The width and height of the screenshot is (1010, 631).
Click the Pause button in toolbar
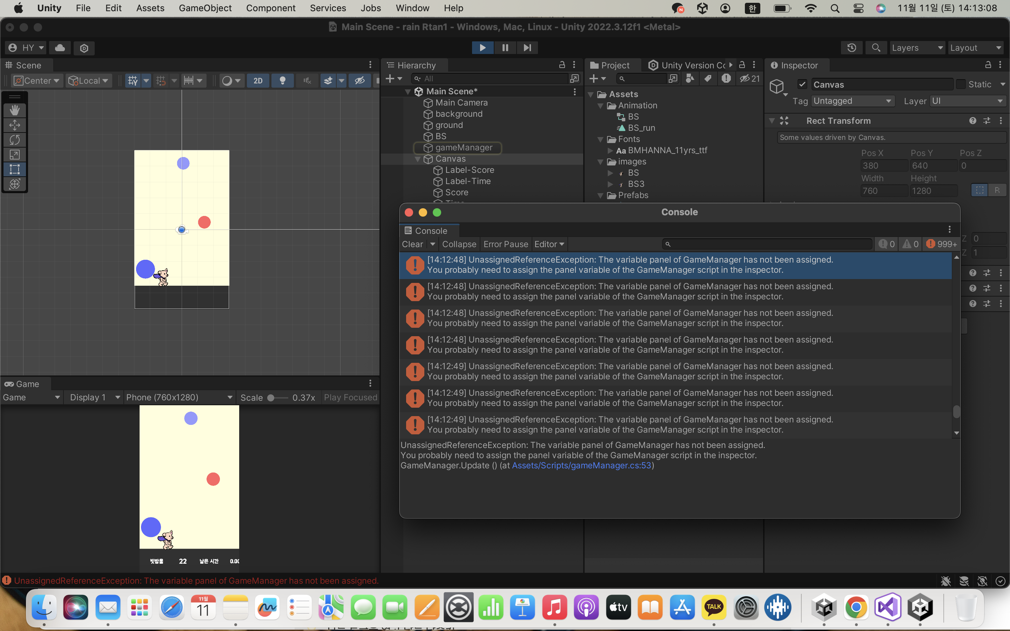505,48
